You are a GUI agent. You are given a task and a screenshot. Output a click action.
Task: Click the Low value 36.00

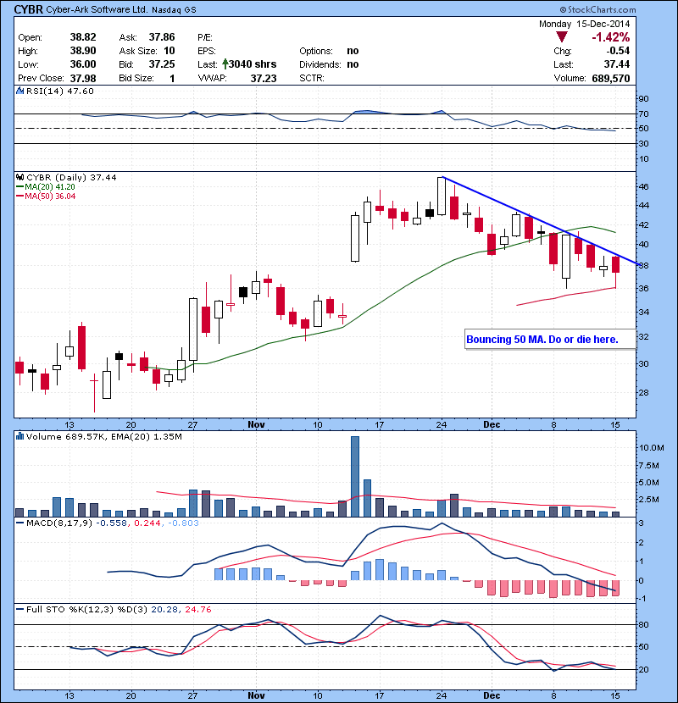click(x=83, y=64)
